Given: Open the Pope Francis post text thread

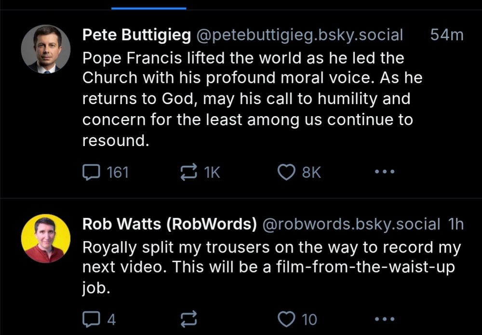Looking at the screenshot, I should 246,99.
